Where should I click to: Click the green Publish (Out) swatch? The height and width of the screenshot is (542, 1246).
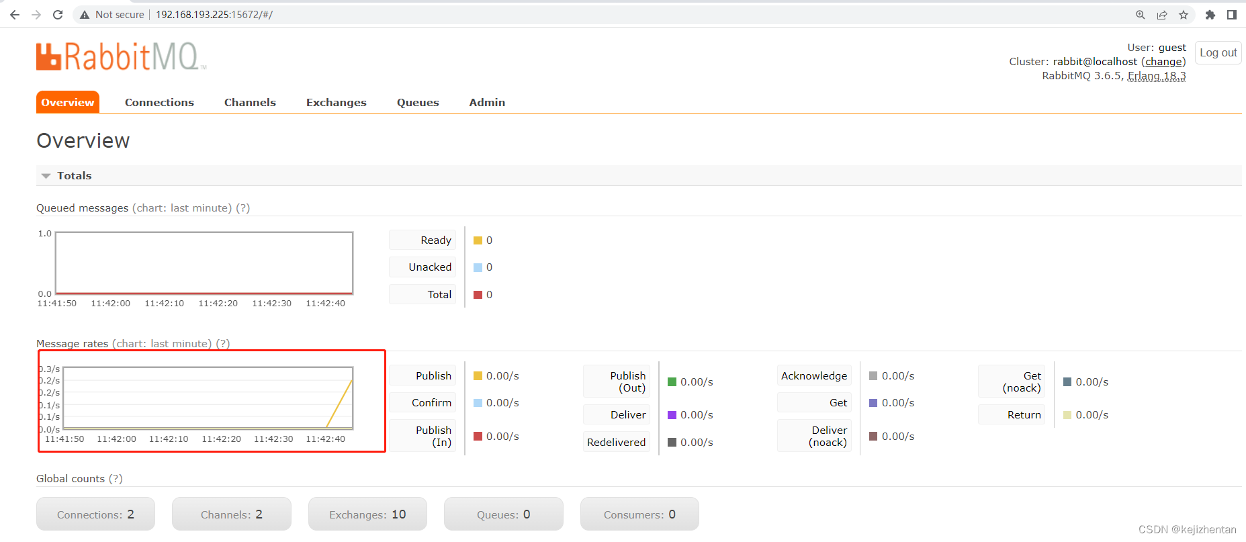tap(672, 382)
